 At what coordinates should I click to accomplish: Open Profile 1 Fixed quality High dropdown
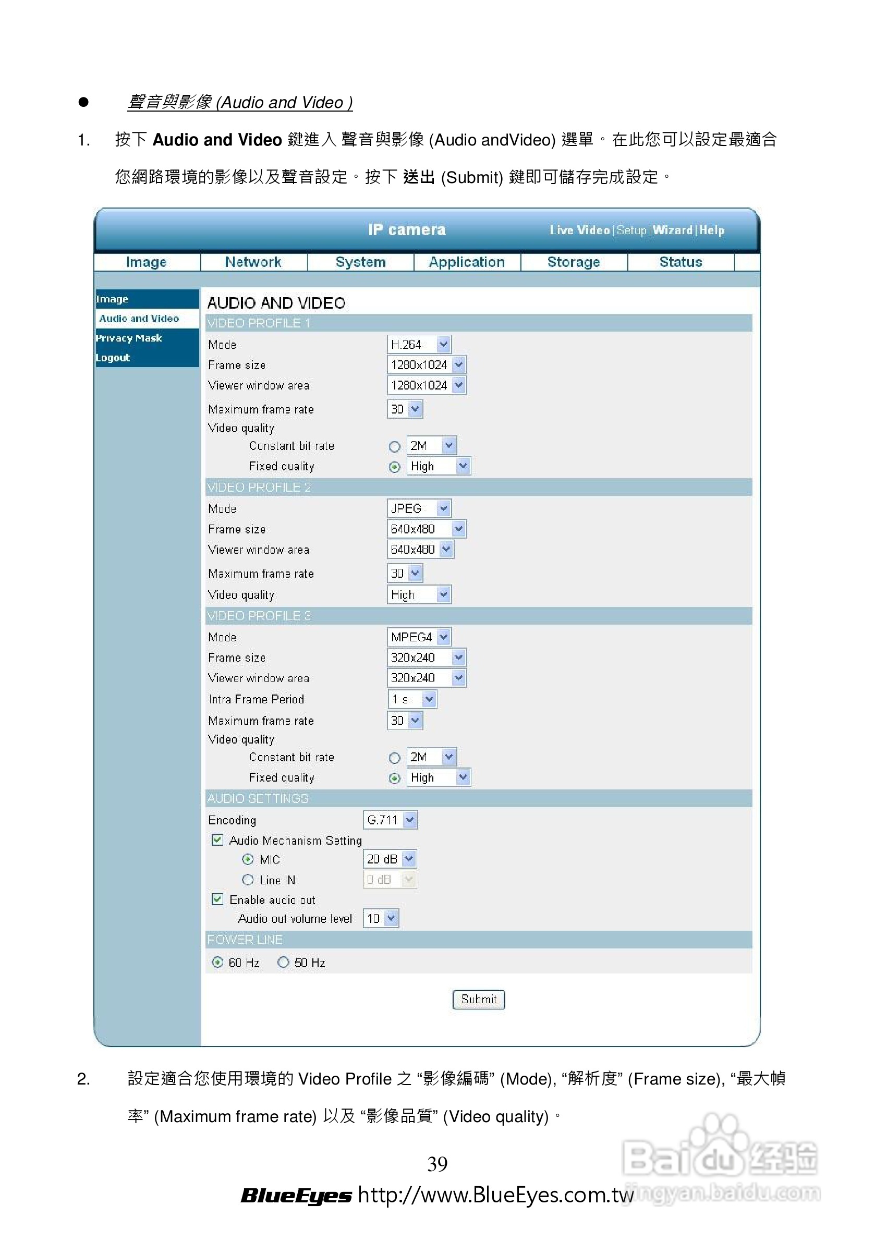[x=439, y=466]
